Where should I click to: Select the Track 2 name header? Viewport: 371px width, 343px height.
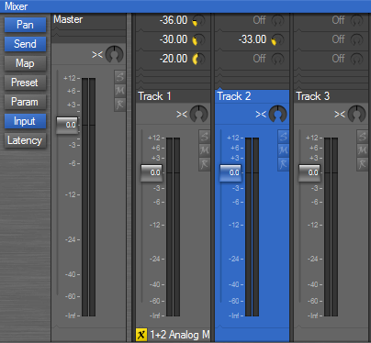[252, 96]
